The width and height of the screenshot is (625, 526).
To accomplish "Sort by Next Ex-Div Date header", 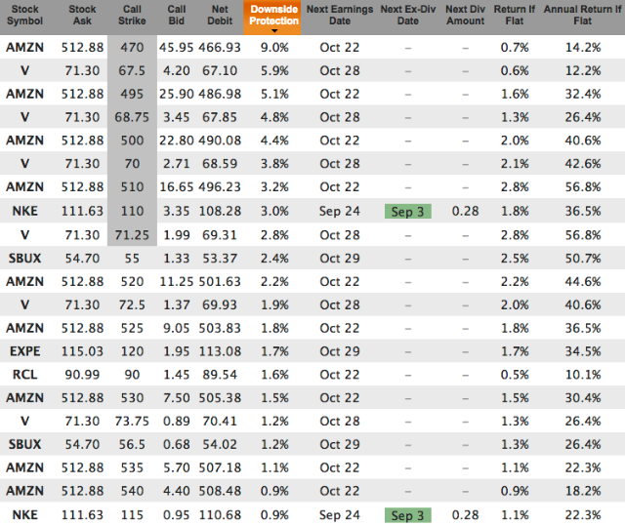I will [x=408, y=16].
